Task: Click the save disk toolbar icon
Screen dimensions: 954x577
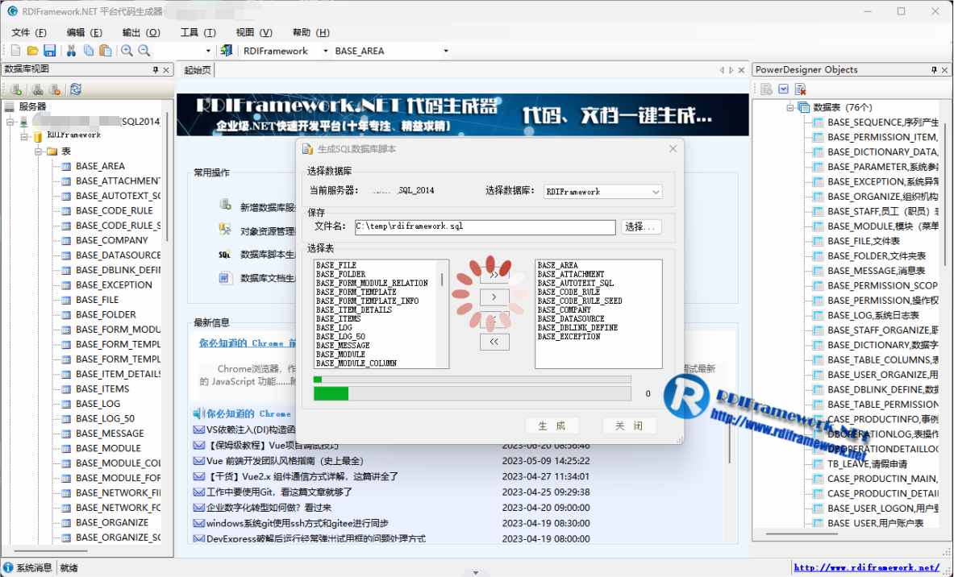Action: 49,51
